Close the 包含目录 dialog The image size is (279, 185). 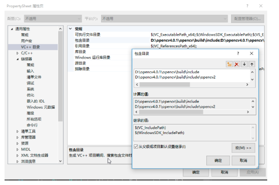[x=251, y=53]
